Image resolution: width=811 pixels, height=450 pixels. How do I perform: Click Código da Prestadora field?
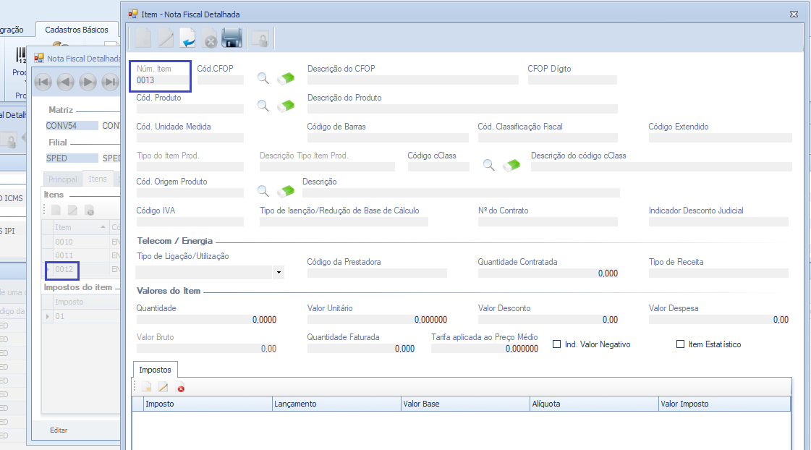pos(377,273)
